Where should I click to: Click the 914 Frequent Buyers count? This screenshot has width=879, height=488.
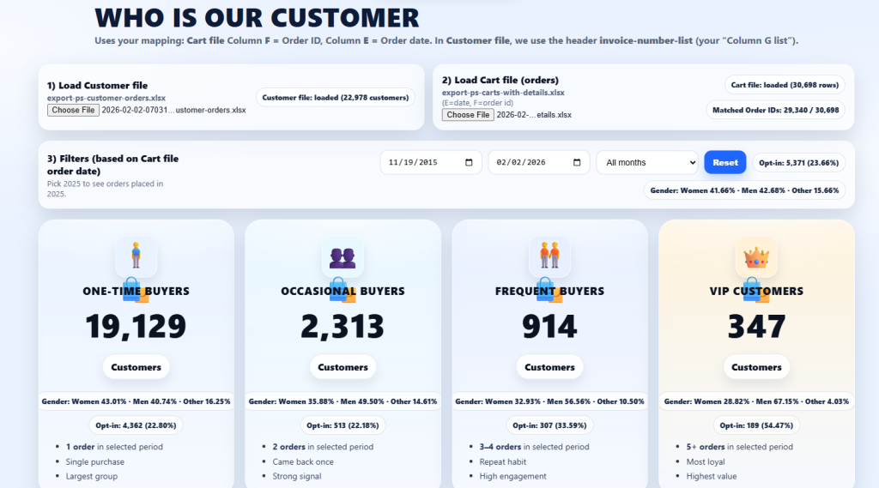(x=549, y=327)
